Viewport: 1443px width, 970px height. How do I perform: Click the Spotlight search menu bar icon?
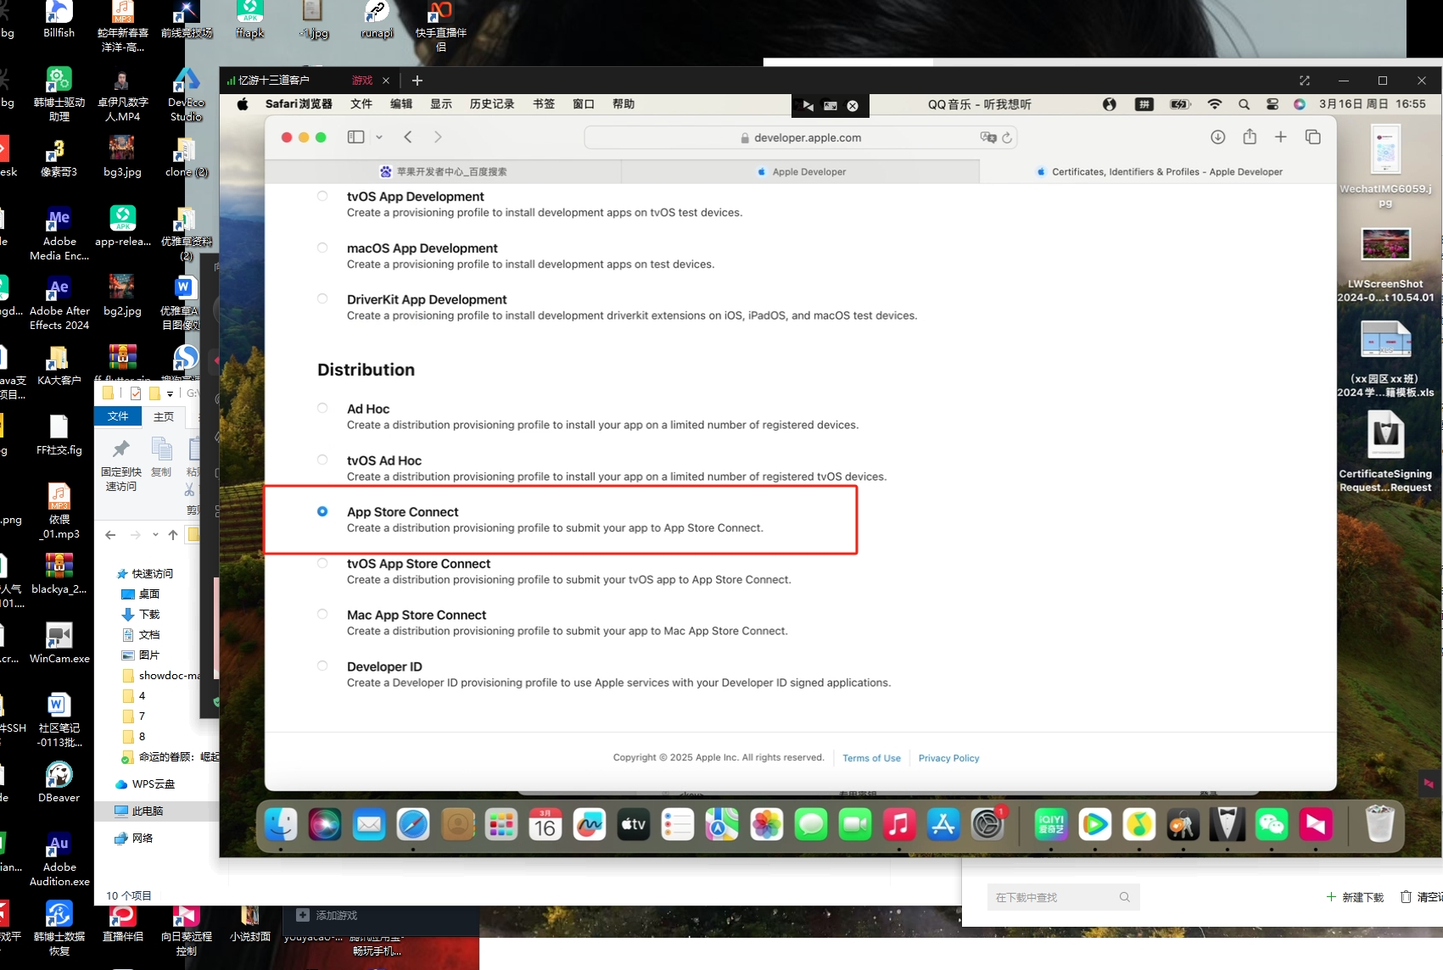1244,104
